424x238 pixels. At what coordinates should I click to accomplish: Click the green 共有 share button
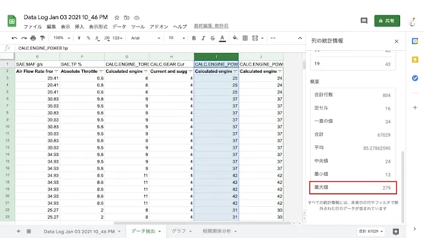click(x=387, y=20)
